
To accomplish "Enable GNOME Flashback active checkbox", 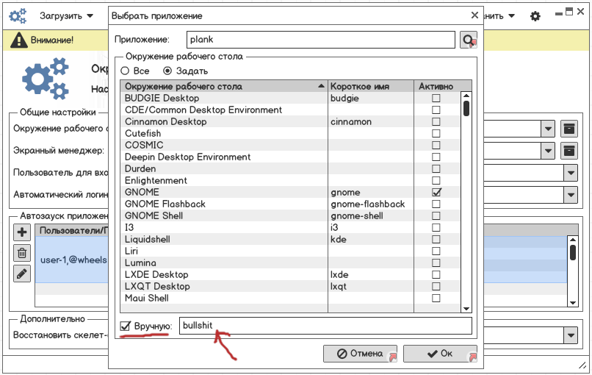I will [x=436, y=204].
